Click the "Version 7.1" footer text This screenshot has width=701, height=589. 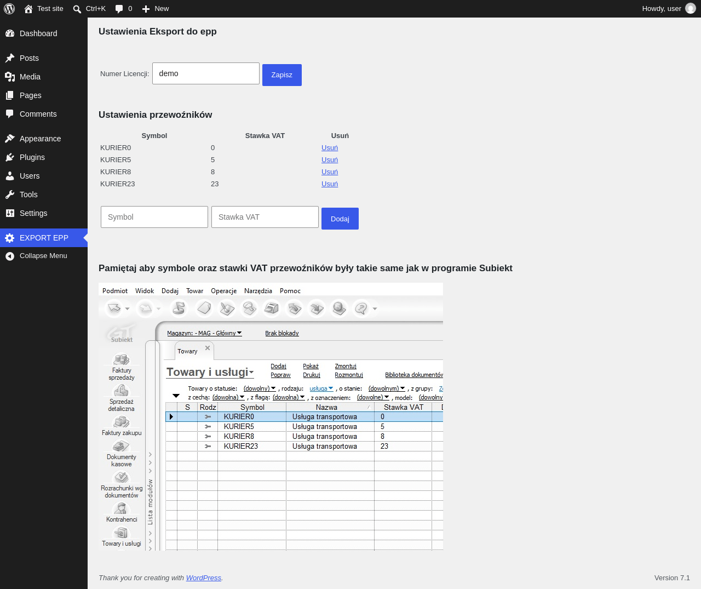pyautogui.click(x=672, y=578)
